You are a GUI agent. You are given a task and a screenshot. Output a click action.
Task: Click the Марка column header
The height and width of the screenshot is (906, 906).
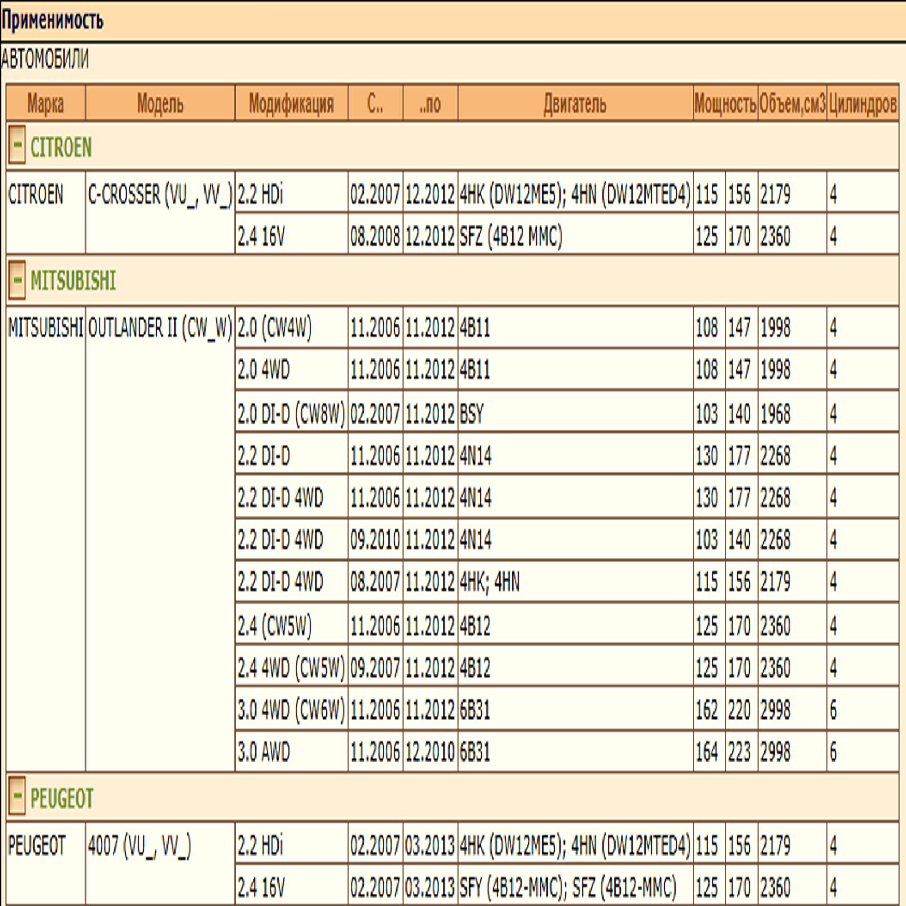pos(45,104)
